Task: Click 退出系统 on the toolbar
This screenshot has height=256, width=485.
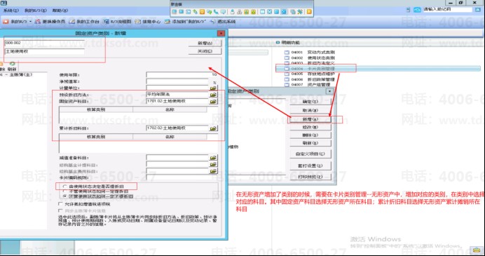Action: pos(223,22)
